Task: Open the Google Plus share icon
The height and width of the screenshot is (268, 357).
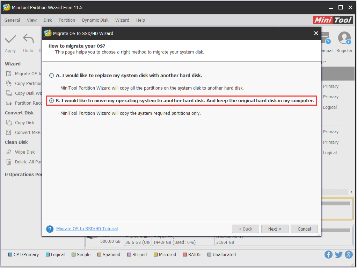Action: [x=349, y=255]
